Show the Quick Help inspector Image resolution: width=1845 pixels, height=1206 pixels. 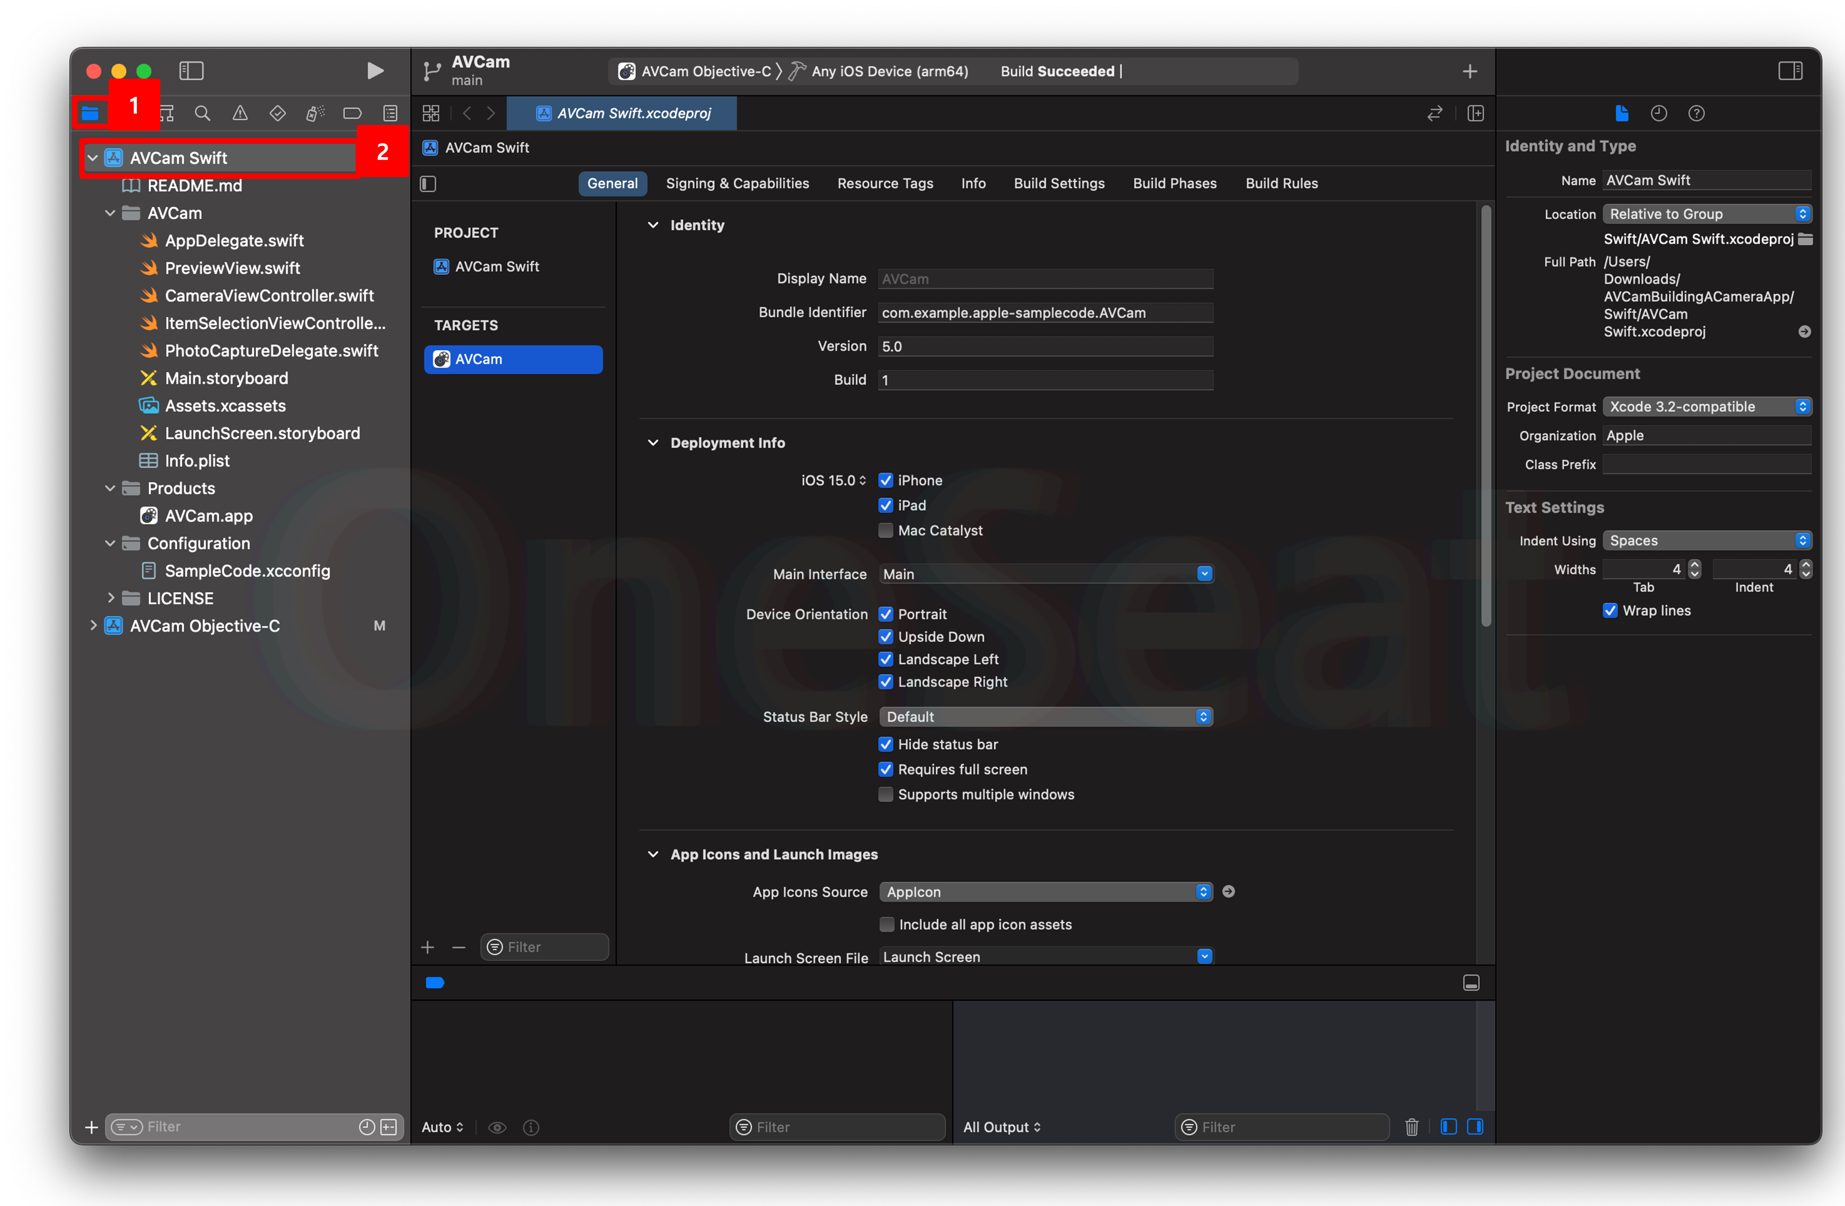(1697, 113)
